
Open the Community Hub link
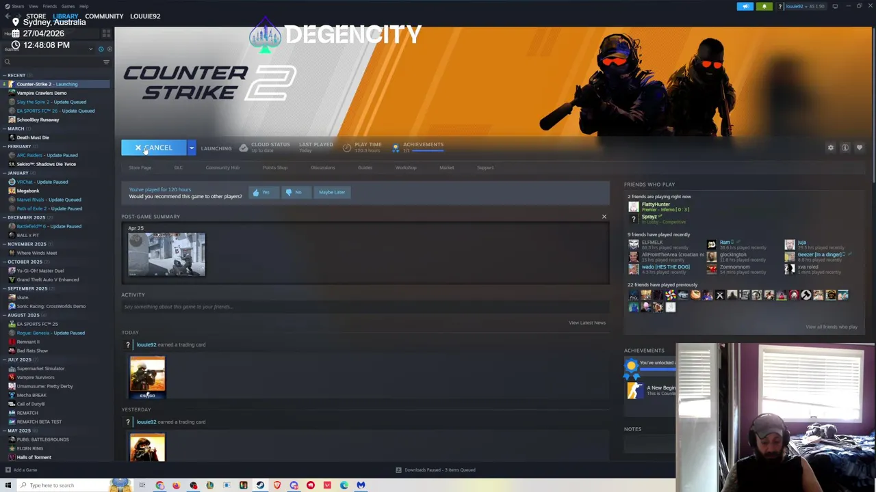tap(222, 167)
